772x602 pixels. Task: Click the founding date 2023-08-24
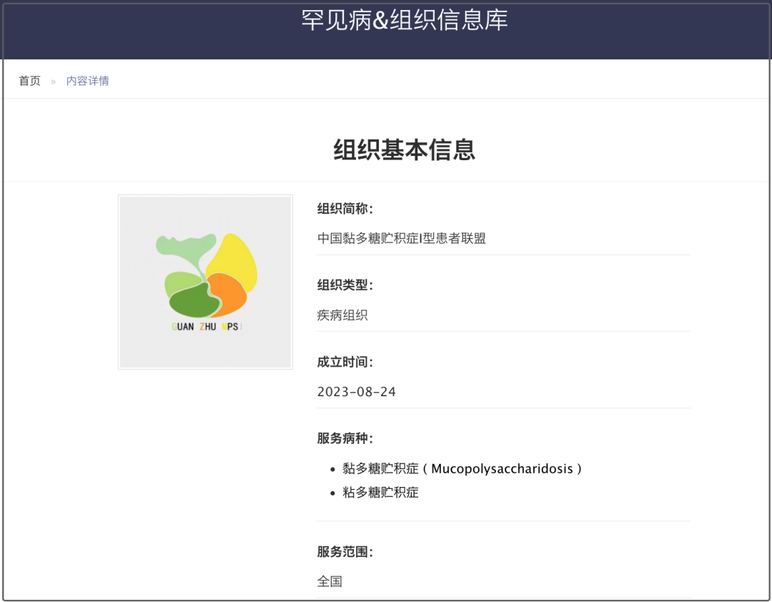click(357, 392)
